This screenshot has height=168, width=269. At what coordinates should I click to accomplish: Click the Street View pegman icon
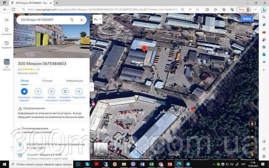(x=252, y=154)
